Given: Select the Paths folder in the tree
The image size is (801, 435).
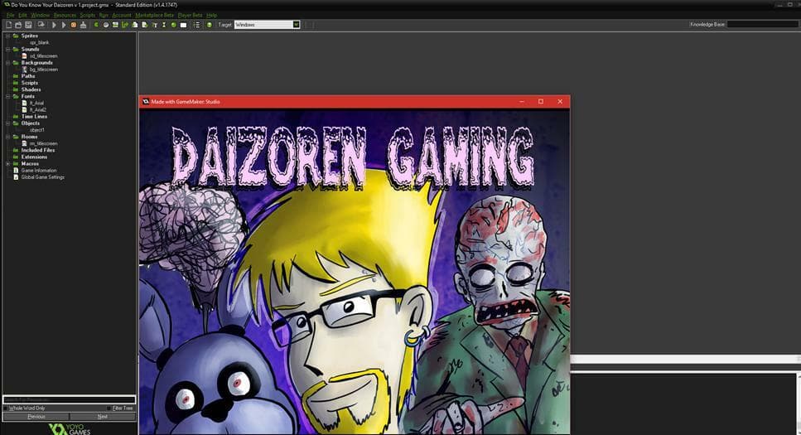Looking at the screenshot, I should (x=28, y=76).
